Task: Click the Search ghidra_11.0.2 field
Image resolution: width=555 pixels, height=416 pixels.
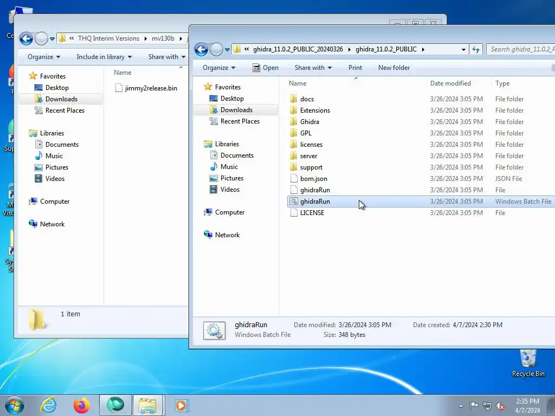Action: point(521,49)
